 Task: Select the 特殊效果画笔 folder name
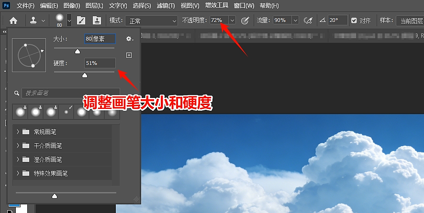(51, 173)
